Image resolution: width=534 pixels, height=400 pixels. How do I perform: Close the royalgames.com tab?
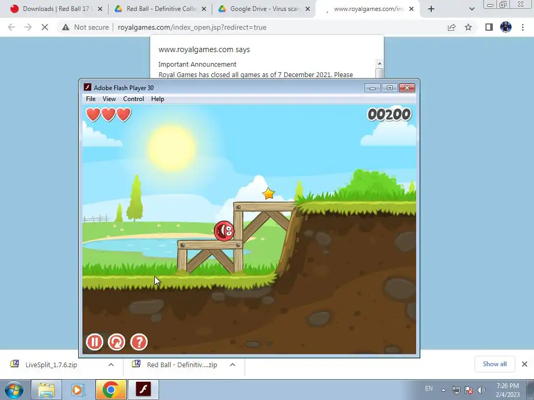pyautogui.click(x=411, y=9)
